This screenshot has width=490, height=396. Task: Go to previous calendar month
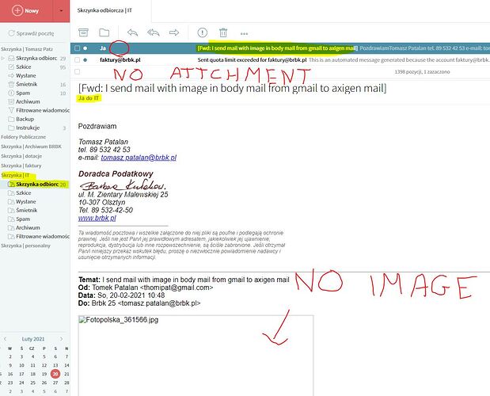pyautogui.click(x=5, y=339)
